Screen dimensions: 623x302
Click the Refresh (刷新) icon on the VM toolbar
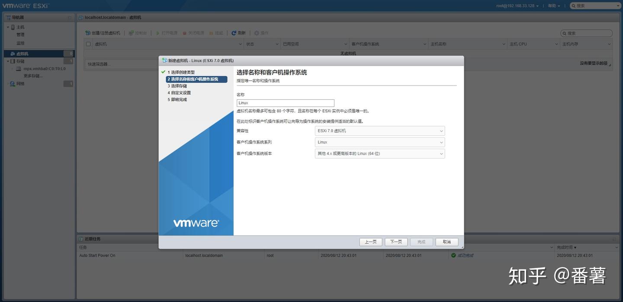click(x=233, y=33)
